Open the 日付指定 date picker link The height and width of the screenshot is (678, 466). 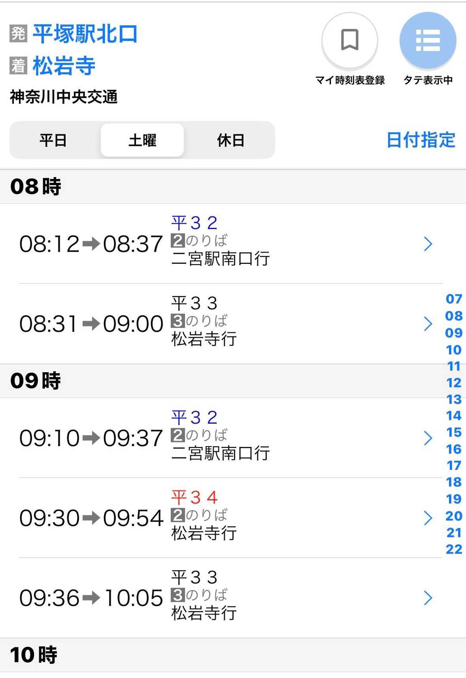pos(421,140)
